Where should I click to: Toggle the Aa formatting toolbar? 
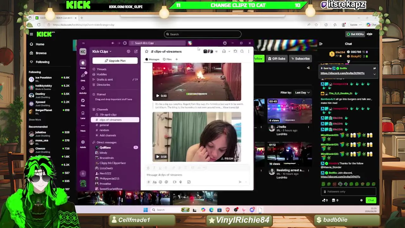[154, 182]
